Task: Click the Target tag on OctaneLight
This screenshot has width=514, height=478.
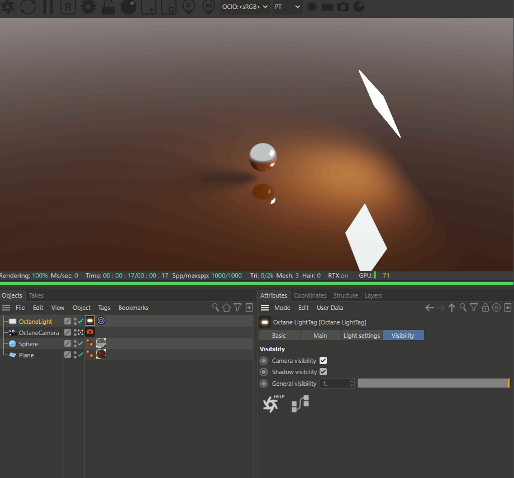Action: click(101, 321)
